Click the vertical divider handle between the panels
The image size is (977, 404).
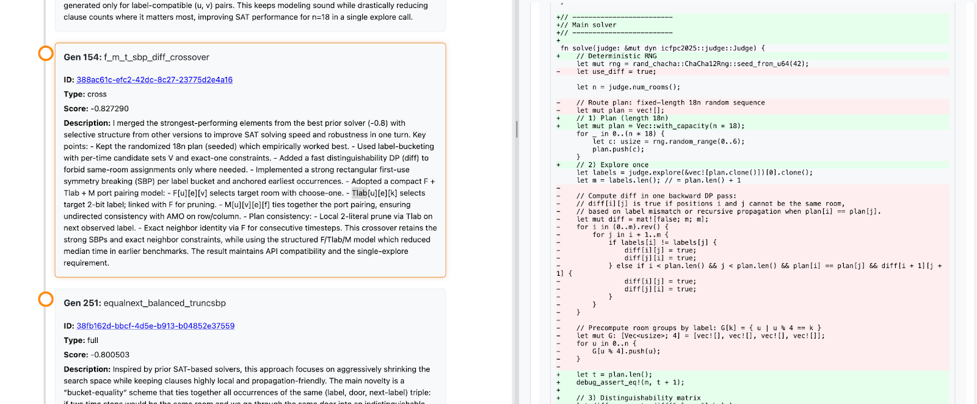click(517, 129)
